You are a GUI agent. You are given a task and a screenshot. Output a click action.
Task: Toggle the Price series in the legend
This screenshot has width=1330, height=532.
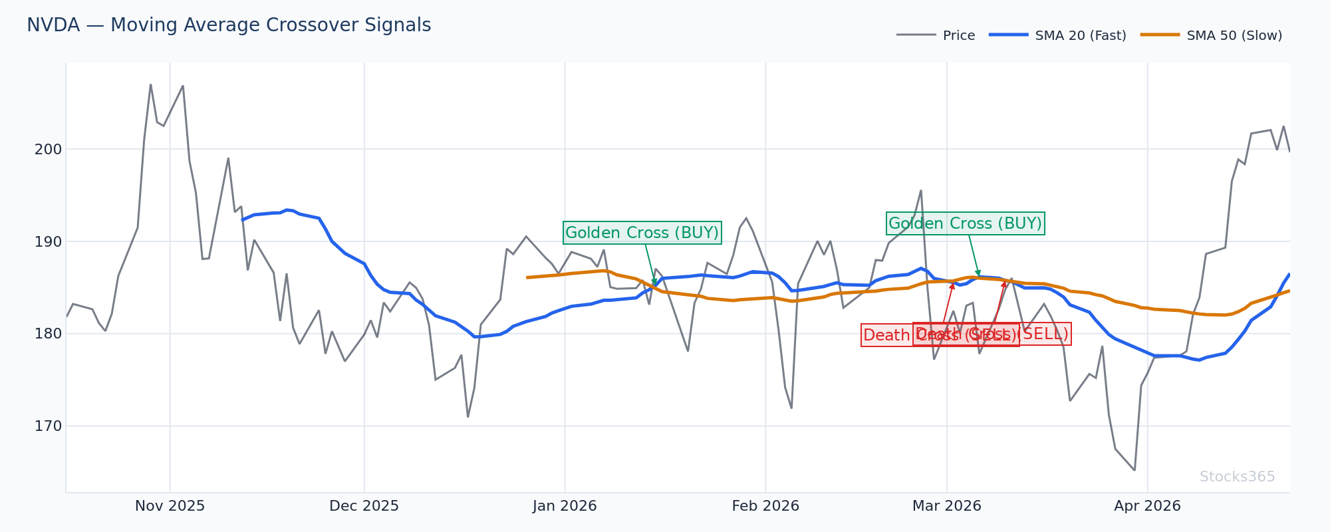(958, 36)
